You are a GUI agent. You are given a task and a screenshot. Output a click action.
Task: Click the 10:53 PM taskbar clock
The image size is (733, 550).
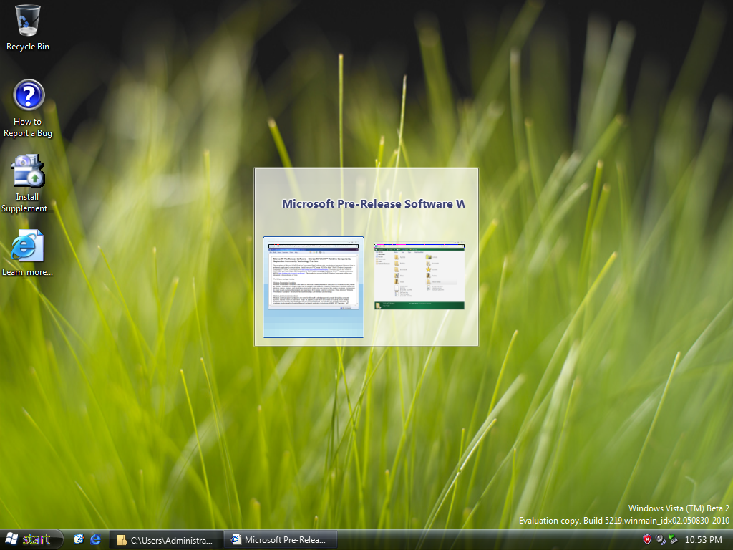[x=703, y=539]
